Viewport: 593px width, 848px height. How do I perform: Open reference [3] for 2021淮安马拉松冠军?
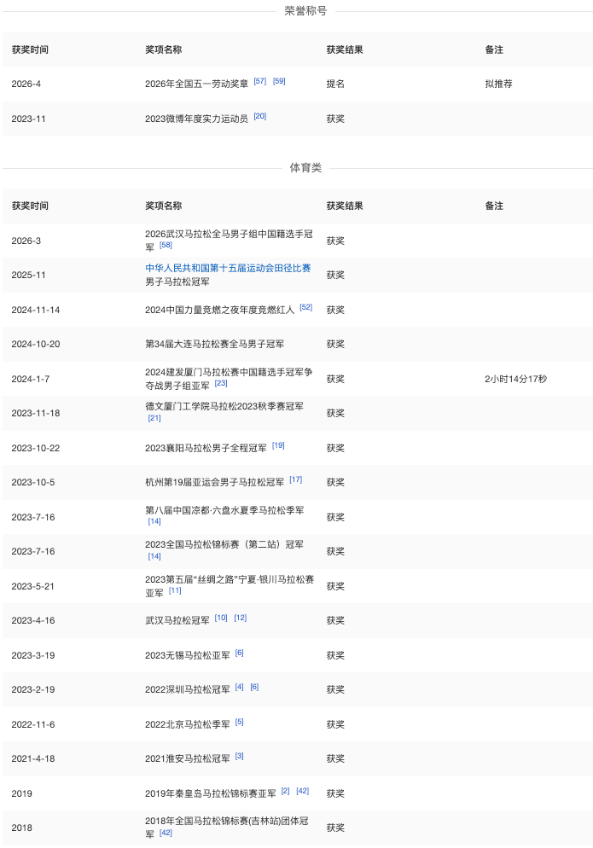tap(239, 757)
